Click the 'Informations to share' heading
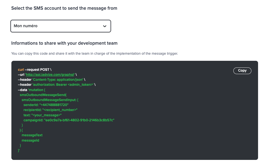This screenshot has width=275, height=166. (x=64, y=43)
